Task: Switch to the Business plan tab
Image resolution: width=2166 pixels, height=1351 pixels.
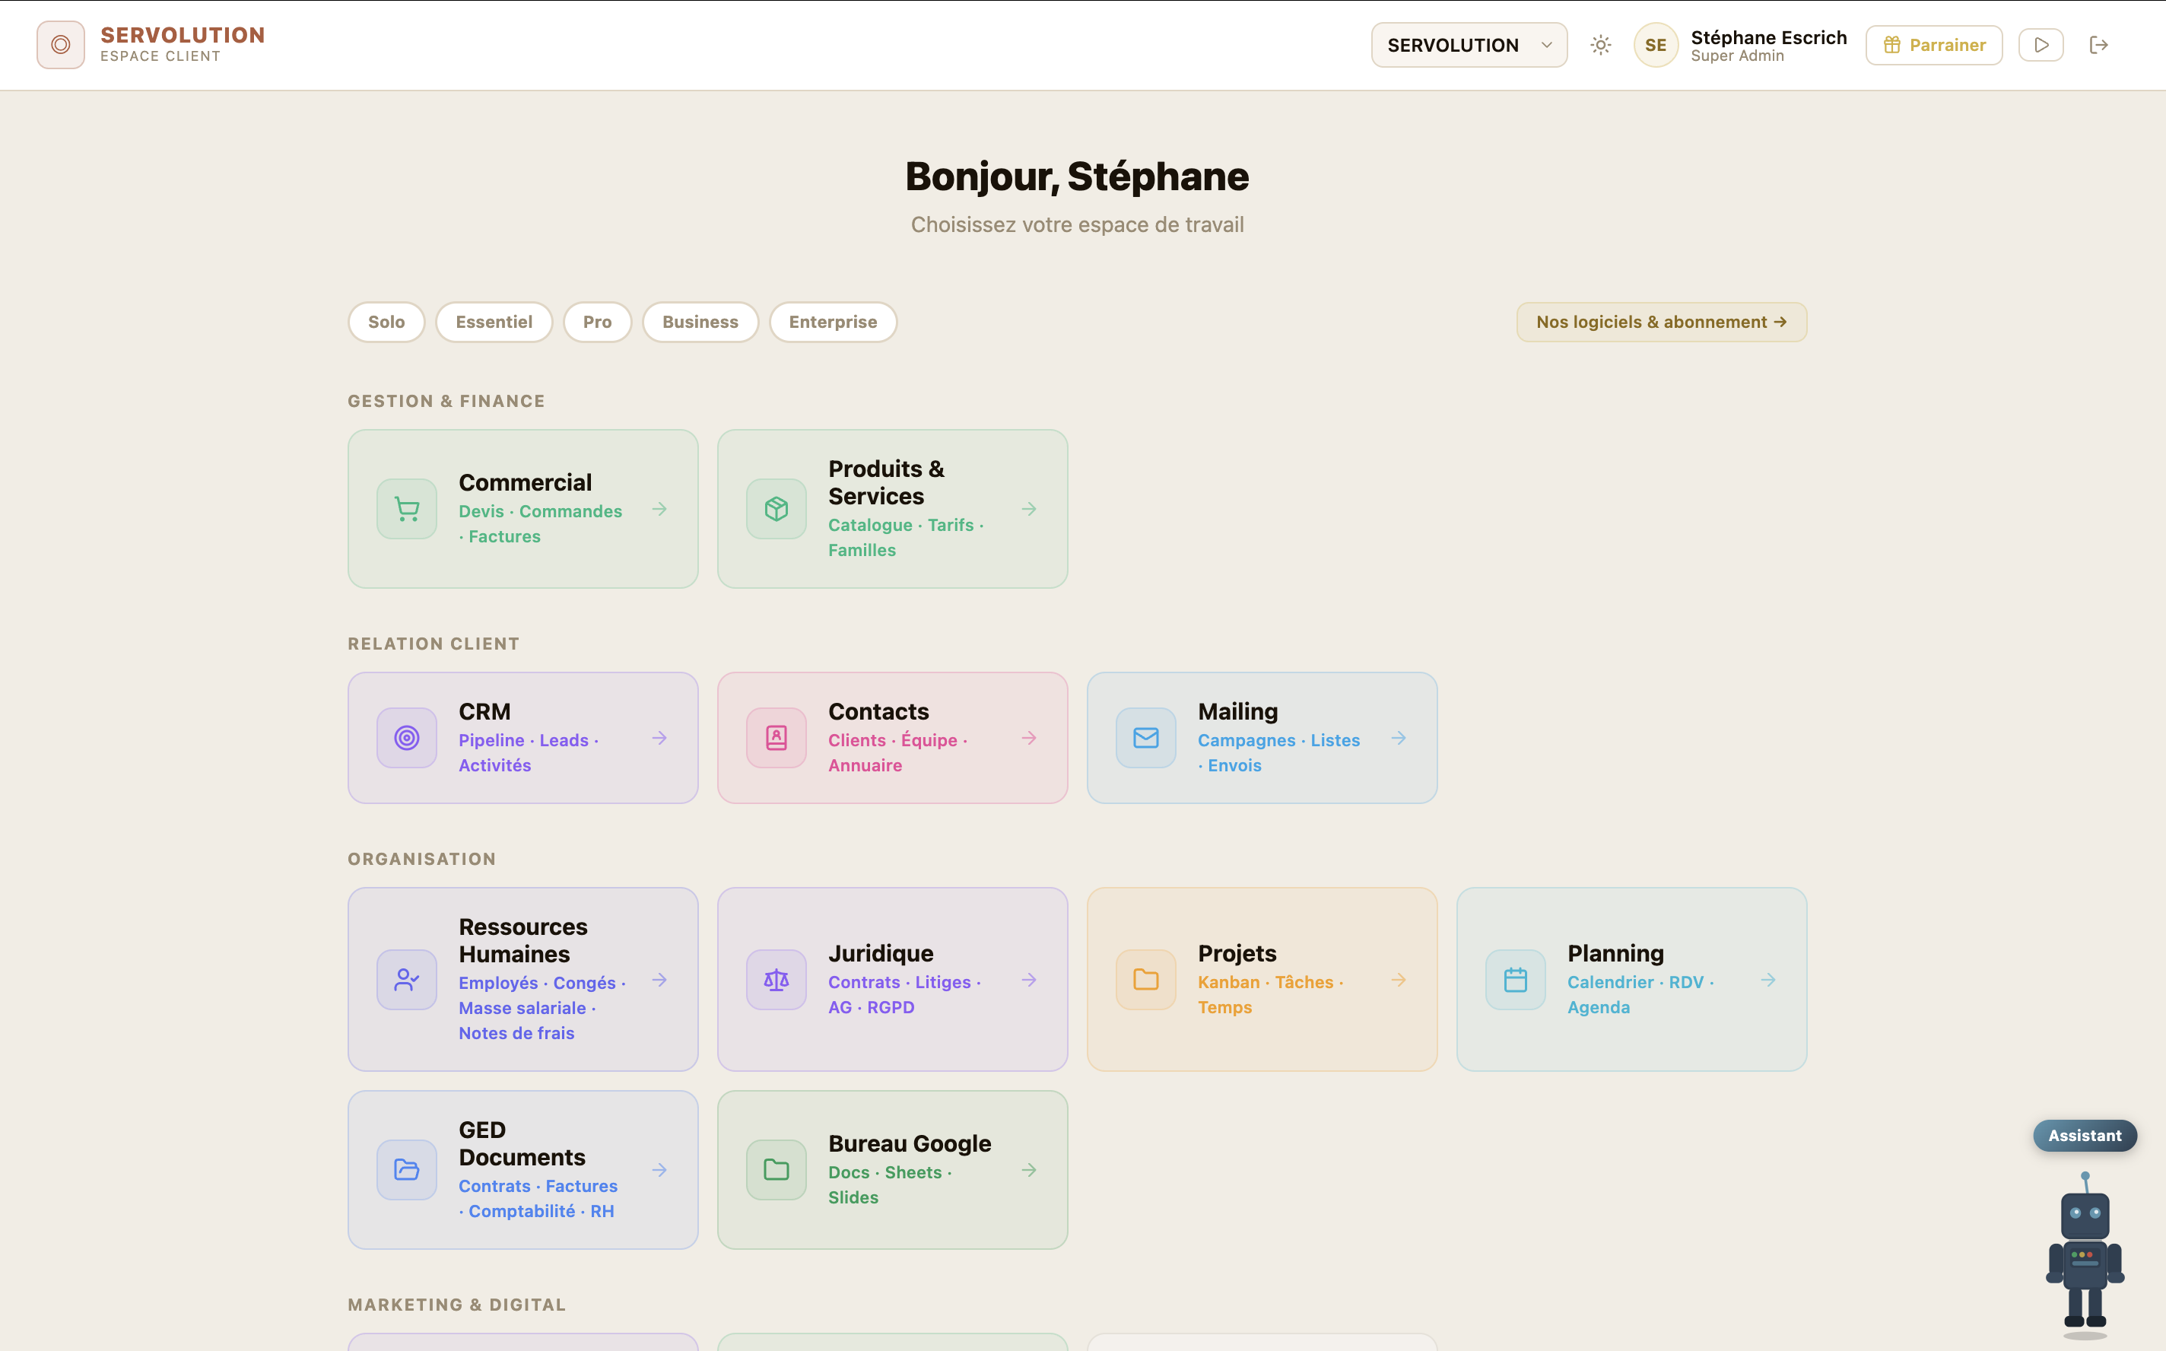Action: [700, 322]
